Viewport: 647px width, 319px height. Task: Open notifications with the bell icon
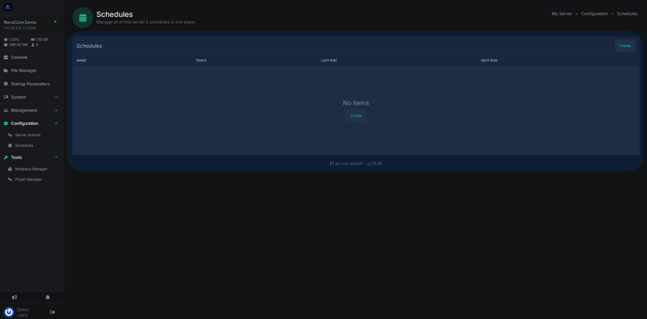[48, 297]
